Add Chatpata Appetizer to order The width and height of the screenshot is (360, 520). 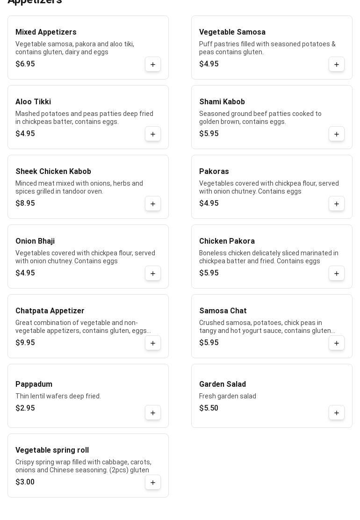tap(153, 343)
